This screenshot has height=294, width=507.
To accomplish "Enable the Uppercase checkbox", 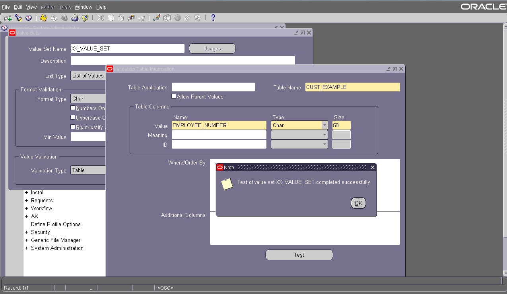I will 73,118.
